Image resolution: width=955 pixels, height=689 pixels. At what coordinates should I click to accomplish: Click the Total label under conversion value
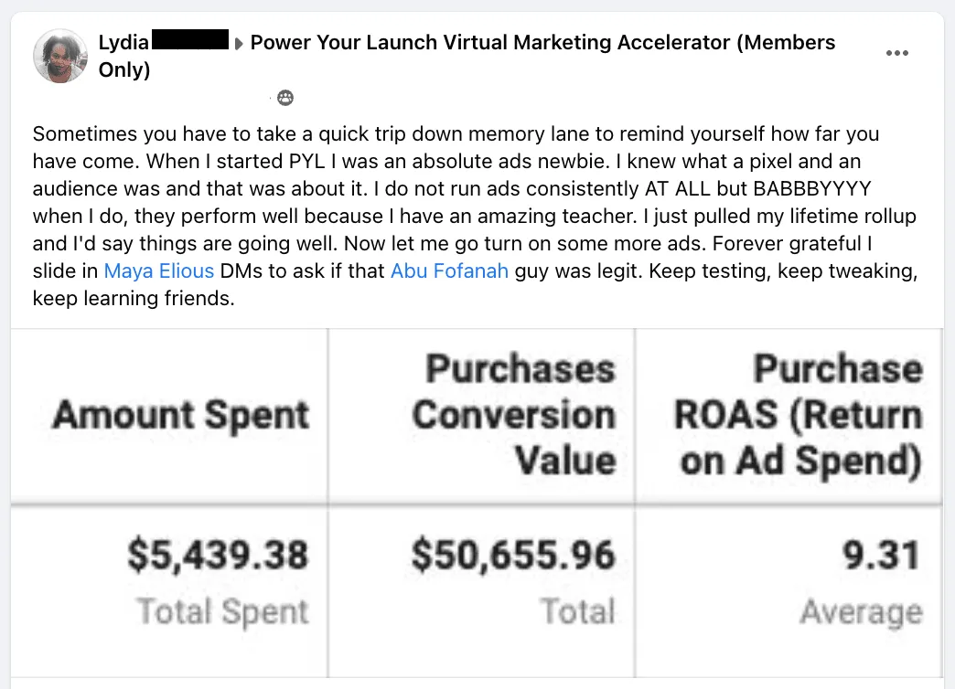click(578, 610)
